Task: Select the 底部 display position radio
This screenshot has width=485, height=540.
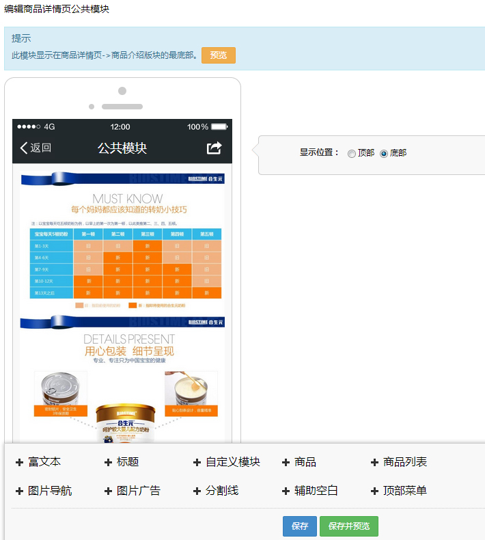Action: coord(384,154)
